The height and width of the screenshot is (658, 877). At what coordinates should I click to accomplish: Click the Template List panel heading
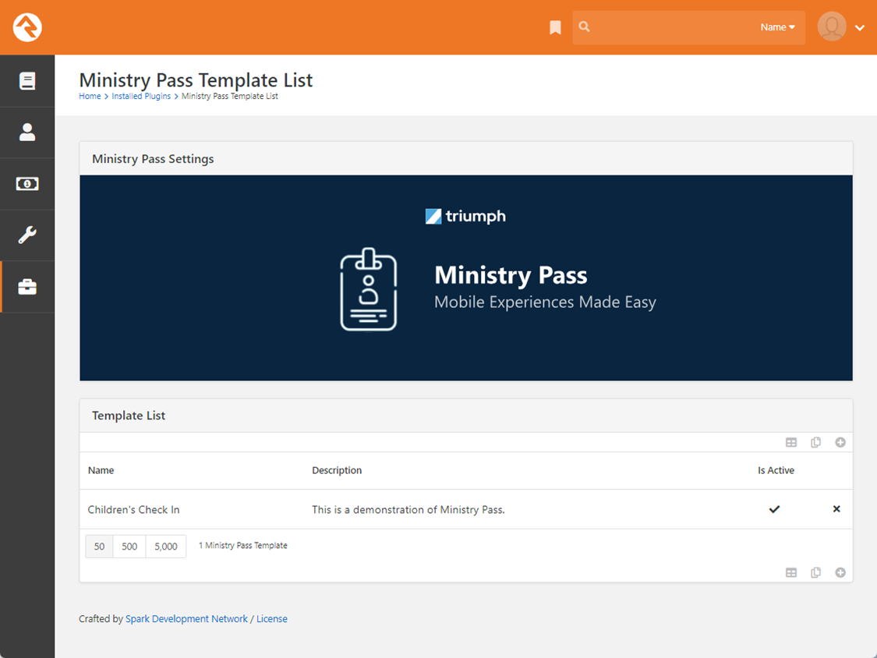coord(129,416)
